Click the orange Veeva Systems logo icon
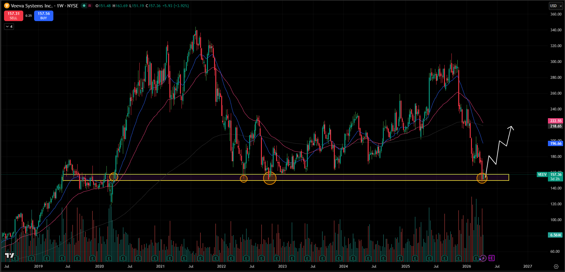Image resolution: width=565 pixels, height=272 pixels. tap(7, 6)
